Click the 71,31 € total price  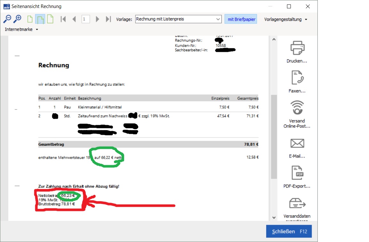click(x=252, y=116)
